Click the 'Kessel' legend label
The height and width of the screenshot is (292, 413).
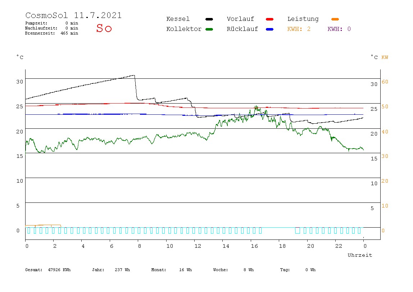coord(178,19)
